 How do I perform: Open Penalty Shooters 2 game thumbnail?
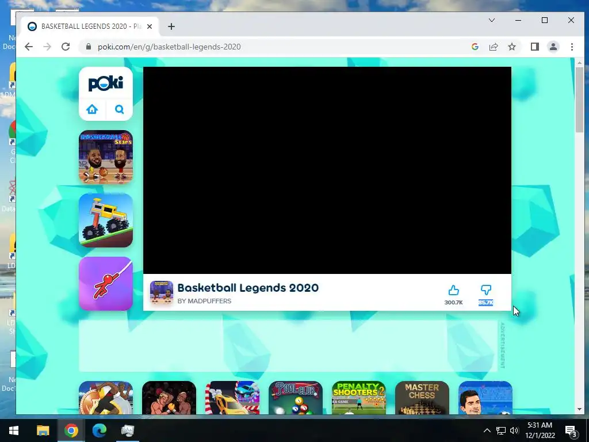pos(359,398)
